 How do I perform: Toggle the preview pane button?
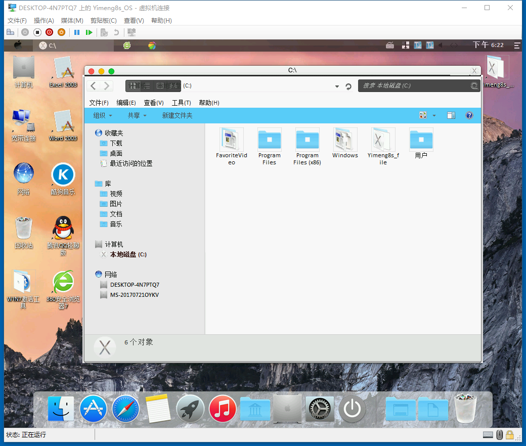[x=451, y=115]
